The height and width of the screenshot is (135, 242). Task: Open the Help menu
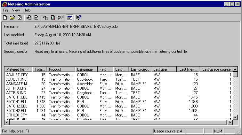click(x=27, y=10)
